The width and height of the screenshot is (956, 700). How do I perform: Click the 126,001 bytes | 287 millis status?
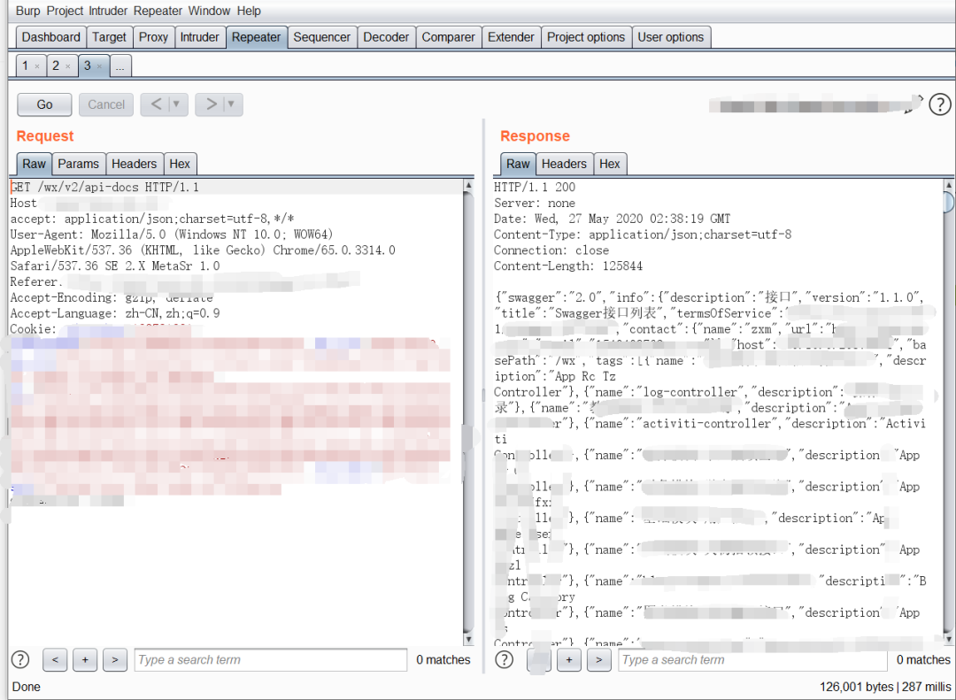[x=884, y=687]
